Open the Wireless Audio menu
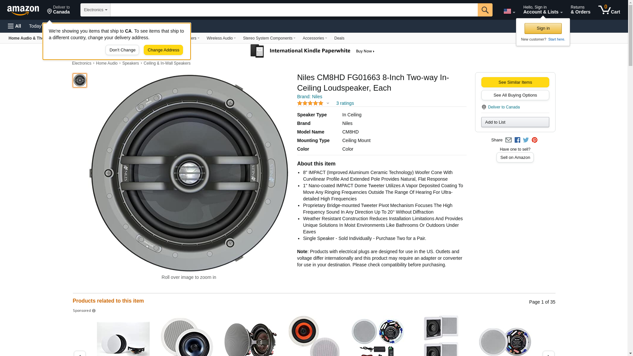This screenshot has width=633, height=356. pos(221,38)
